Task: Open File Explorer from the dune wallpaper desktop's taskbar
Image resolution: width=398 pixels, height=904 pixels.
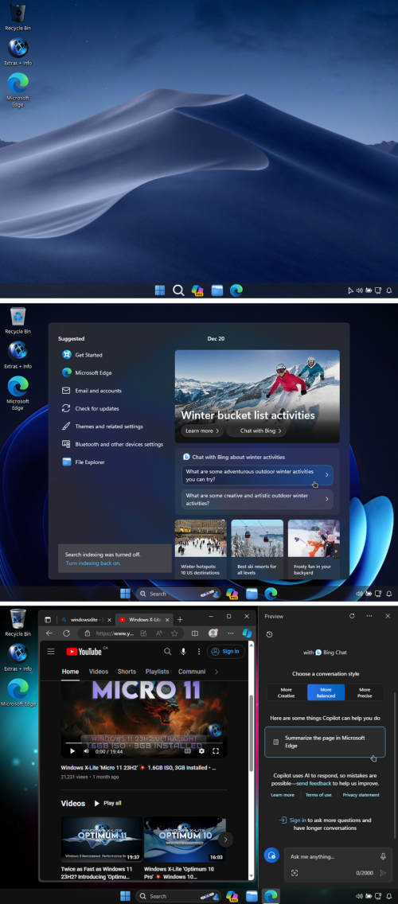Action: coord(217,290)
